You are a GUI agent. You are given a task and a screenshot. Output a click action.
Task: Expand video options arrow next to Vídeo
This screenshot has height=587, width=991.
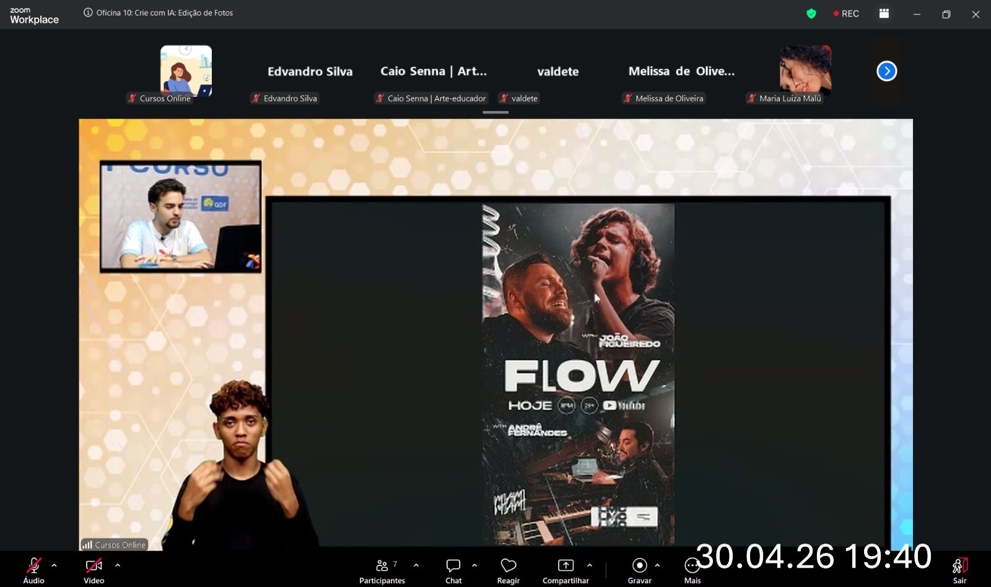[118, 565]
